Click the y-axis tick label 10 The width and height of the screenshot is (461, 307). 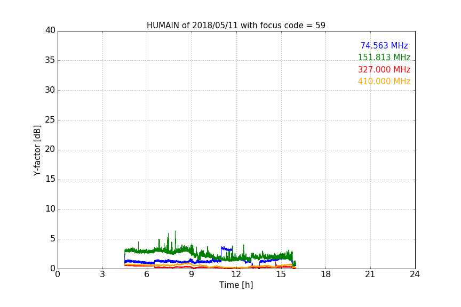(x=50, y=209)
